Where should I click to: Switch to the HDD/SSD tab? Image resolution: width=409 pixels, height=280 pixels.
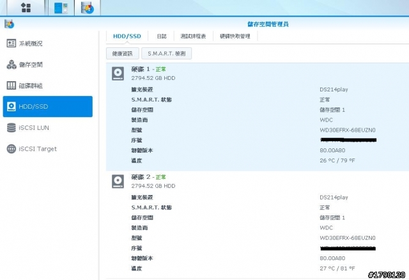(127, 36)
